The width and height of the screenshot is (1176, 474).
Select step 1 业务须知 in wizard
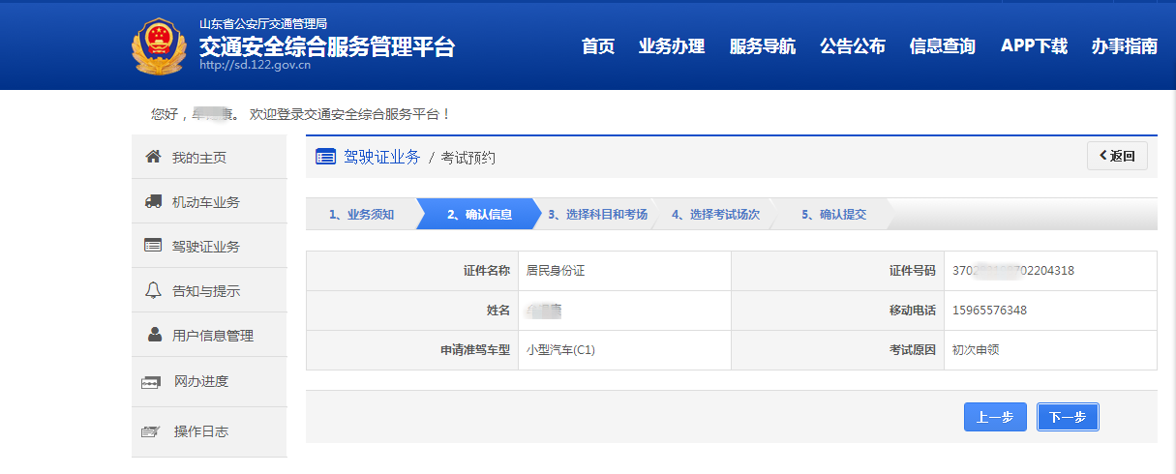[x=361, y=215]
